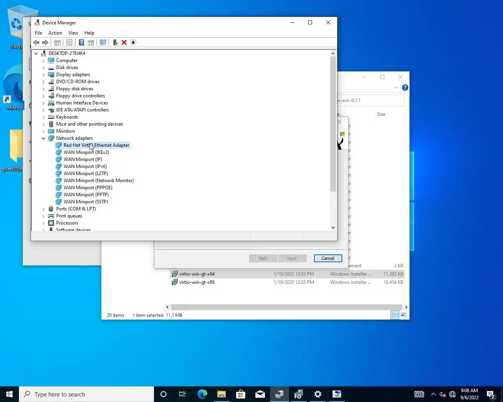Click the taskbar search box
This screenshot has width=503, height=402.
click(86, 394)
